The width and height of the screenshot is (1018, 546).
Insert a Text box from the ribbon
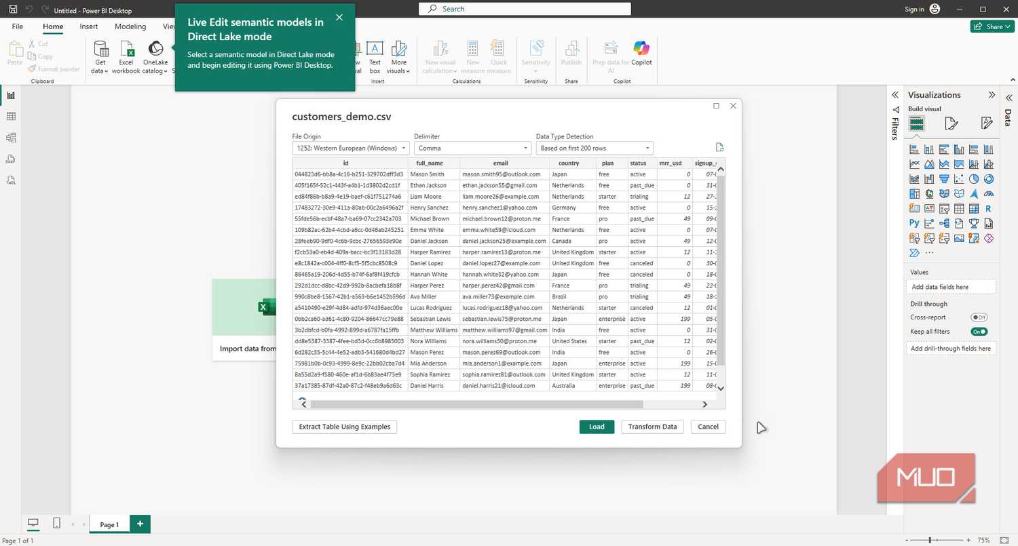(375, 57)
